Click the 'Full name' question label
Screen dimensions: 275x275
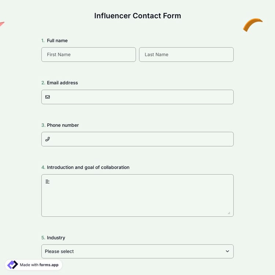57,41
